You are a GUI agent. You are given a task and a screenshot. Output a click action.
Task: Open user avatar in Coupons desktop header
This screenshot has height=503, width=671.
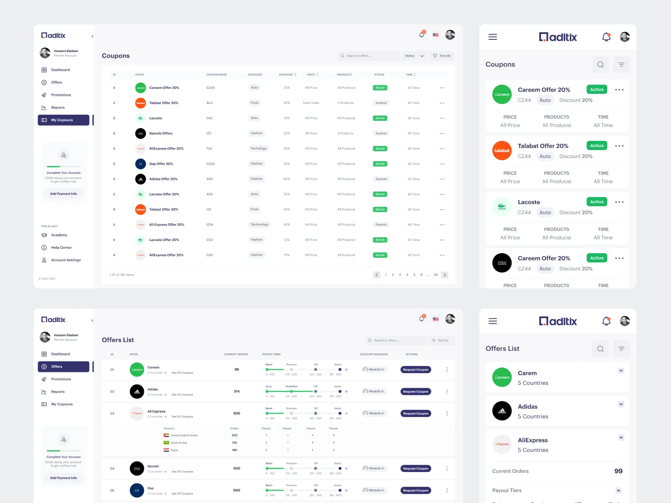(450, 35)
